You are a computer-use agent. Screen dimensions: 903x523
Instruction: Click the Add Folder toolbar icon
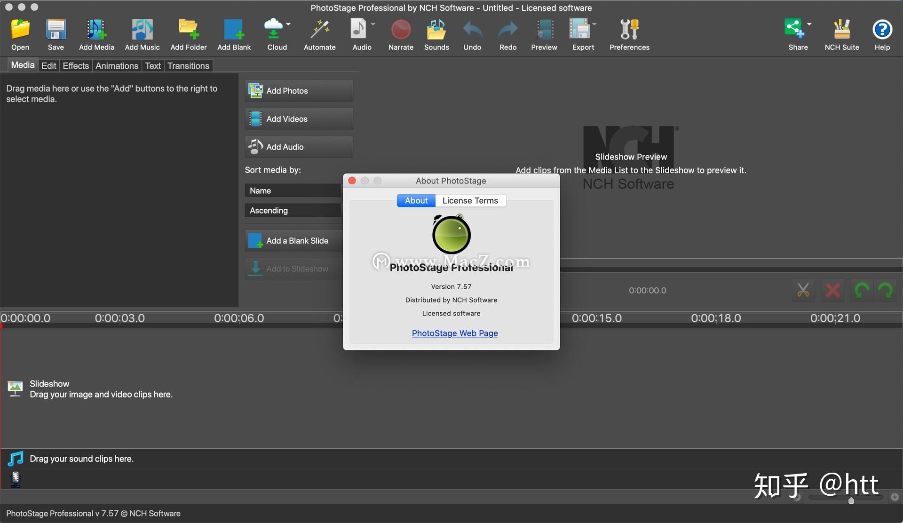click(189, 30)
